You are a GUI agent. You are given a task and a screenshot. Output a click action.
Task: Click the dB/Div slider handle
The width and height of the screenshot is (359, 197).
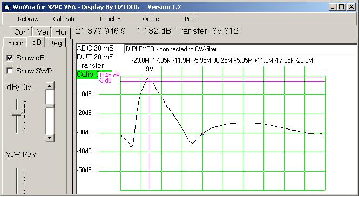tap(17, 112)
